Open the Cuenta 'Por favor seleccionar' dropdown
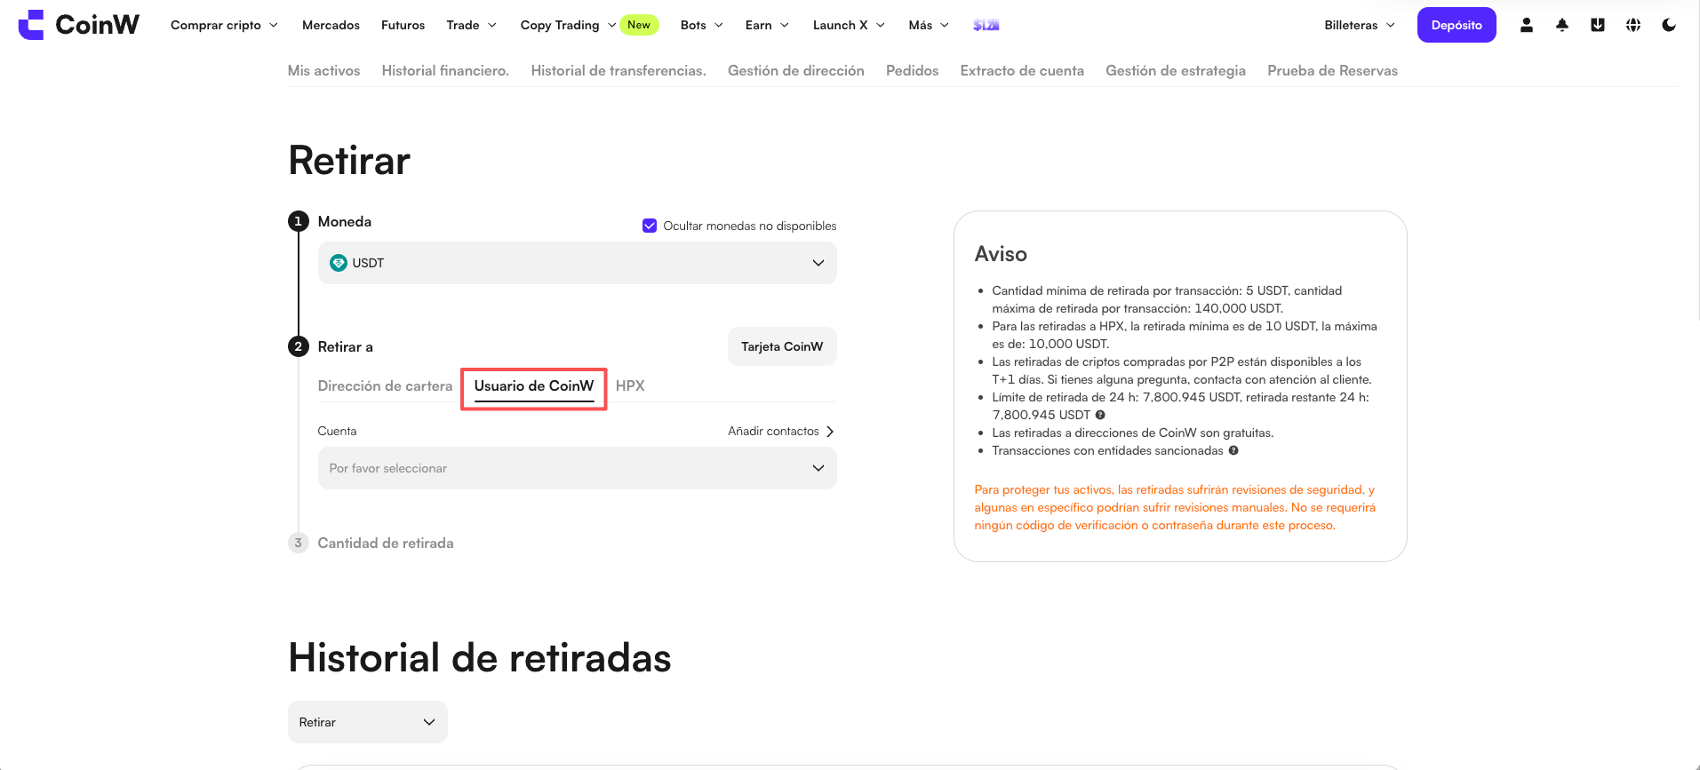1700x770 pixels. pos(578,468)
